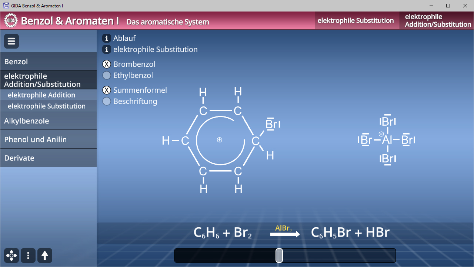The width and height of the screenshot is (474, 267).
Task: Switch to elektrophile Substitution tab in header
Action: point(355,20)
